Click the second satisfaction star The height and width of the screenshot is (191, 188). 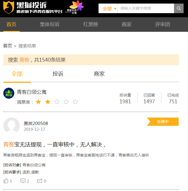[48, 102]
